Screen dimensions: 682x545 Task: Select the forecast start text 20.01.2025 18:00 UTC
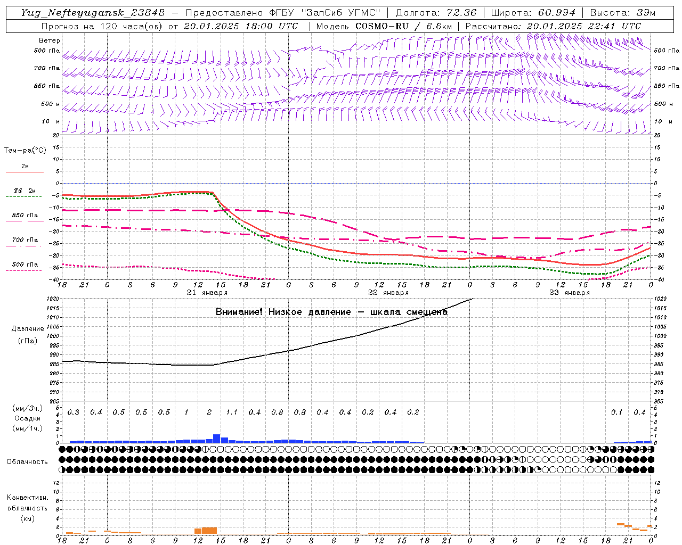[241, 26]
